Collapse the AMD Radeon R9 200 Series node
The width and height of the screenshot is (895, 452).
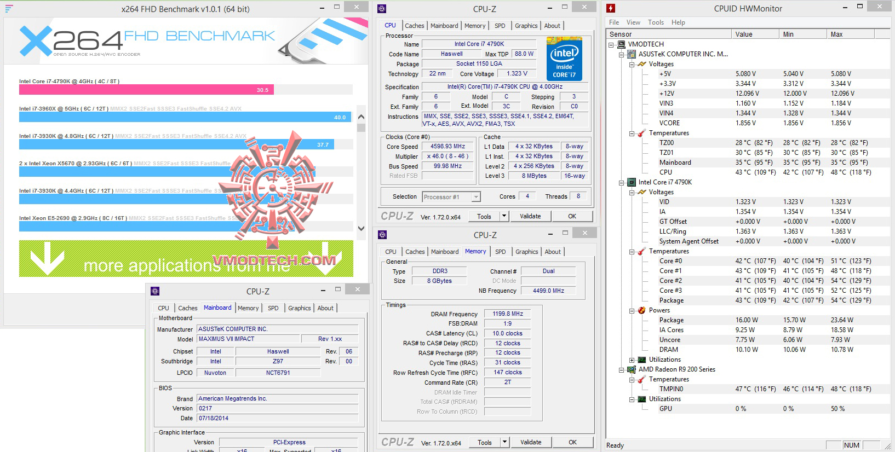pyautogui.click(x=622, y=369)
